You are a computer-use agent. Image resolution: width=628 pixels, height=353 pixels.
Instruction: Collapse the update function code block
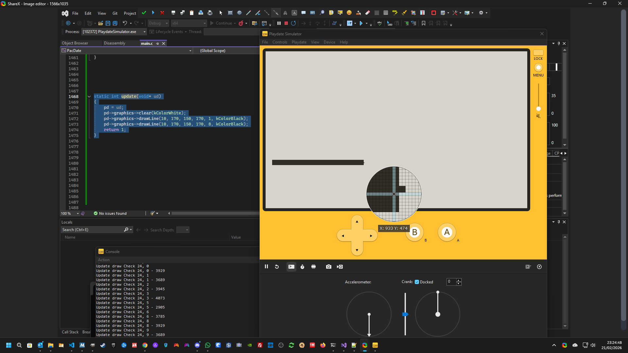pyautogui.click(x=89, y=96)
